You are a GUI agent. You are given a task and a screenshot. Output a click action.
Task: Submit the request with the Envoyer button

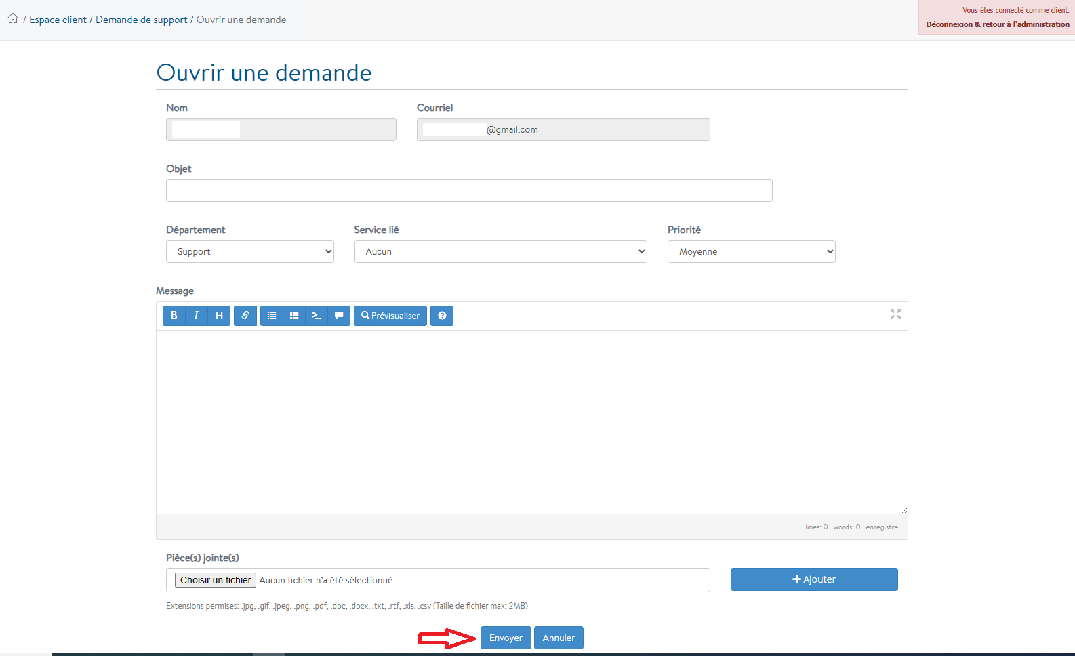506,638
